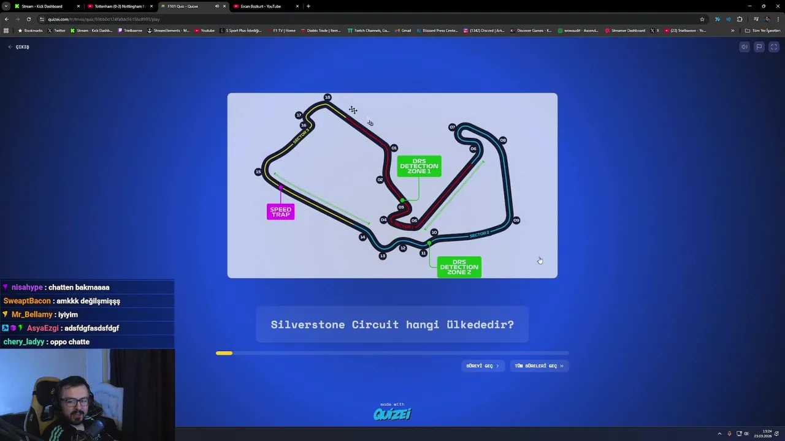Open the Discover Games bookmark
The image size is (785, 441).
point(531,31)
